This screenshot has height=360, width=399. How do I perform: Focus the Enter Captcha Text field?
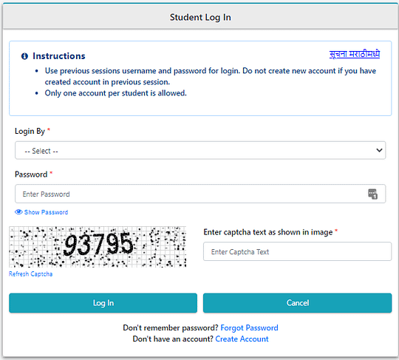click(x=297, y=251)
